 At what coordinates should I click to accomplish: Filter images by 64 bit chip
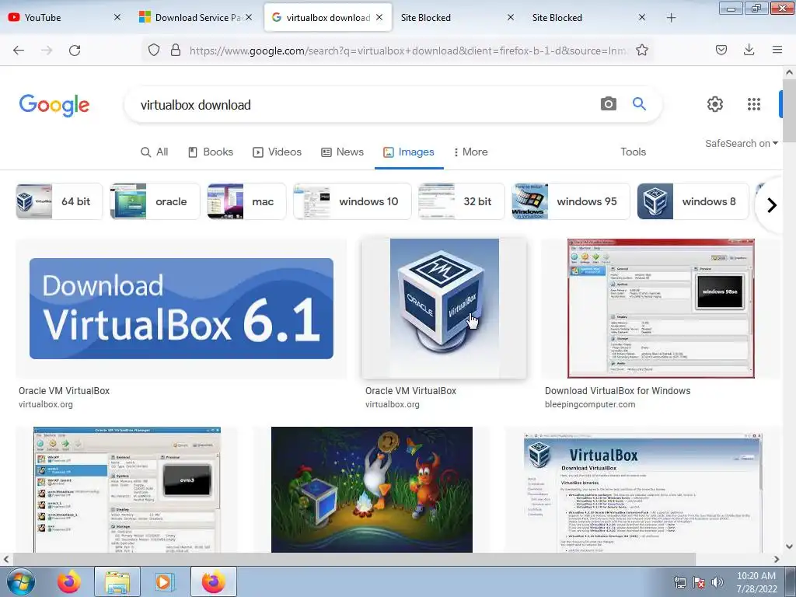click(x=59, y=201)
